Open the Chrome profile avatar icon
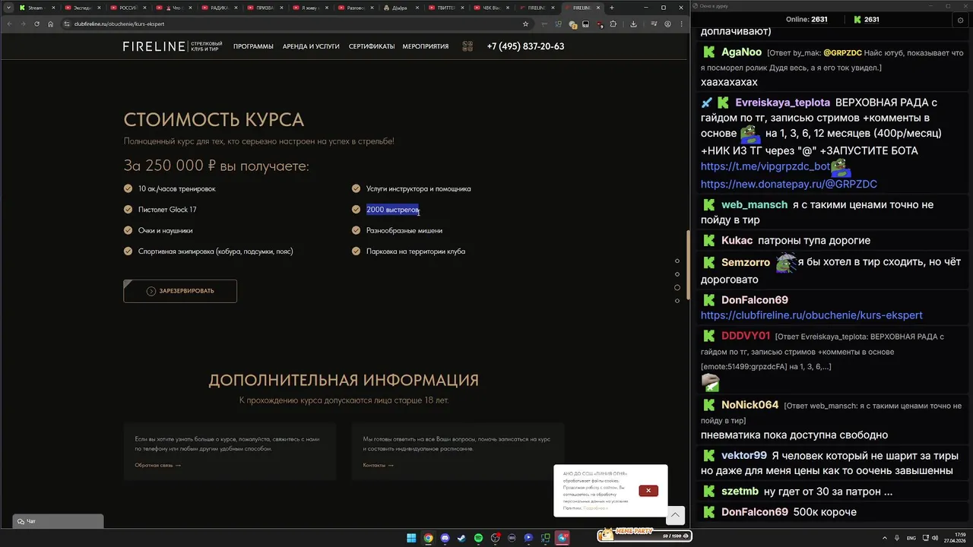The width and height of the screenshot is (973, 547). pos(667,24)
